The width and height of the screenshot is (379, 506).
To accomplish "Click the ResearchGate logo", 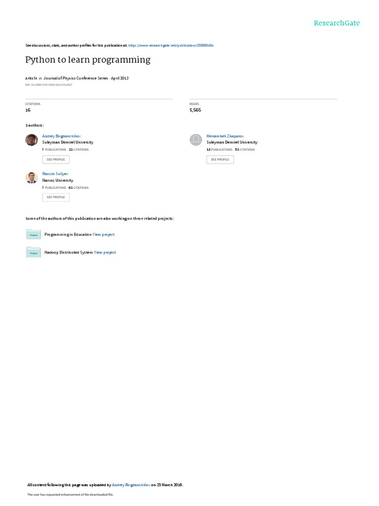I will [337, 23].
